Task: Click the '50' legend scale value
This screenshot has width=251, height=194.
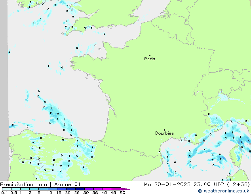Action: click(123, 192)
